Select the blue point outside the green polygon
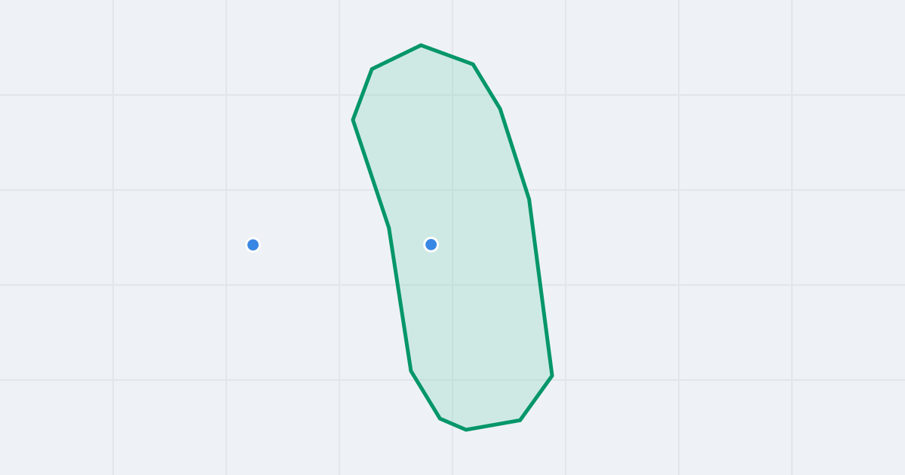The image size is (905, 475). [x=253, y=244]
